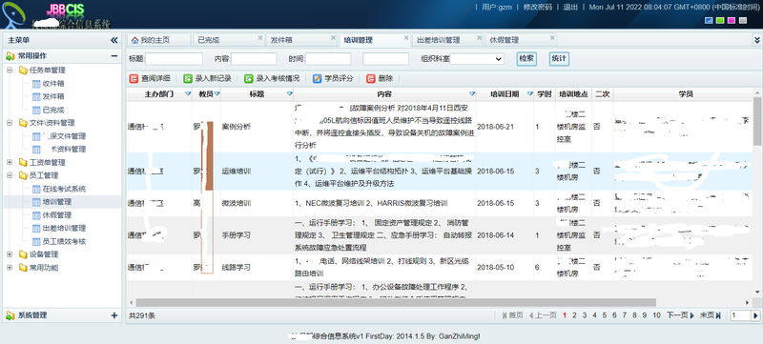763x344 pixels.
Task: Click the go arrow beside page input
Action: point(755,315)
